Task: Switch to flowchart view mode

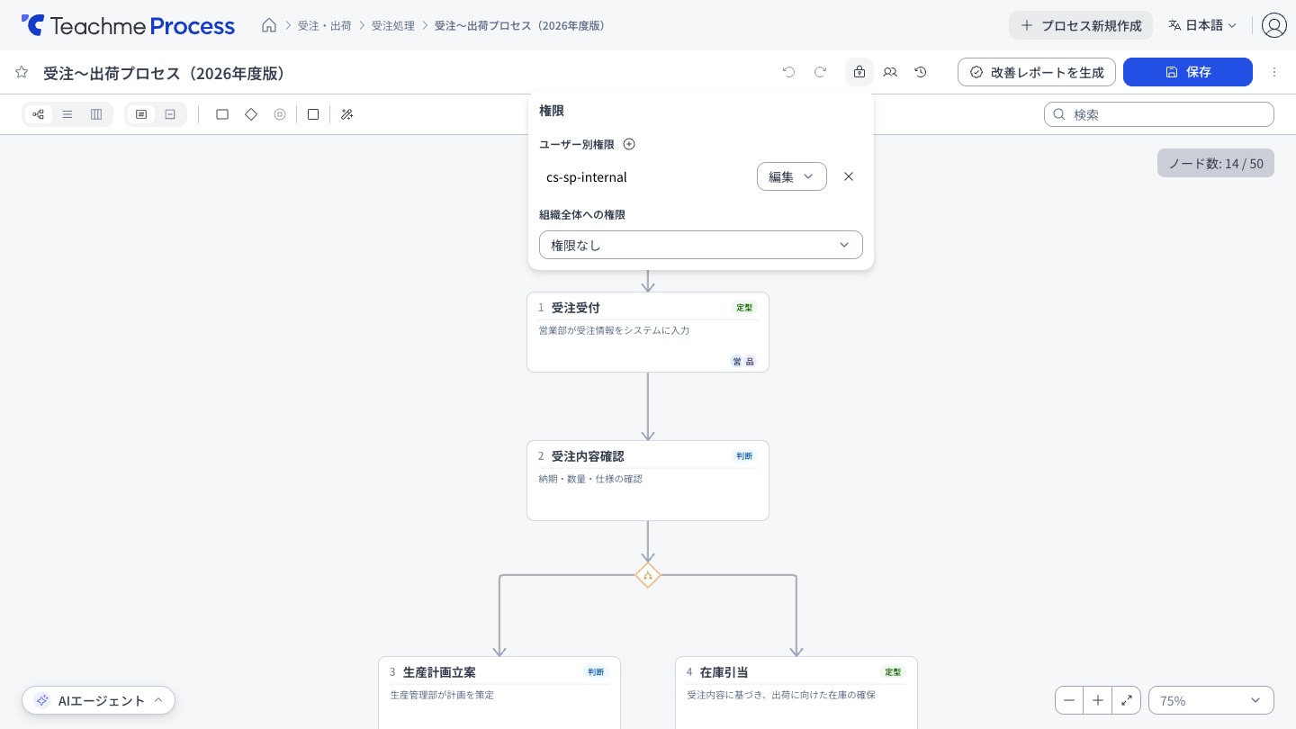Action: [39, 114]
